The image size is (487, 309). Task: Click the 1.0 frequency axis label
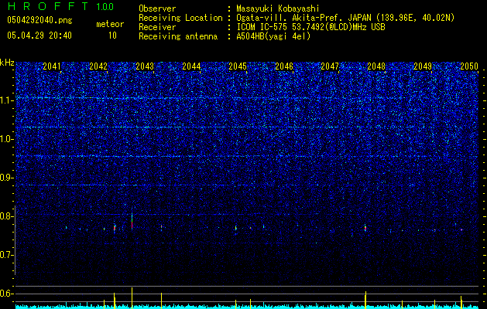(6, 139)
